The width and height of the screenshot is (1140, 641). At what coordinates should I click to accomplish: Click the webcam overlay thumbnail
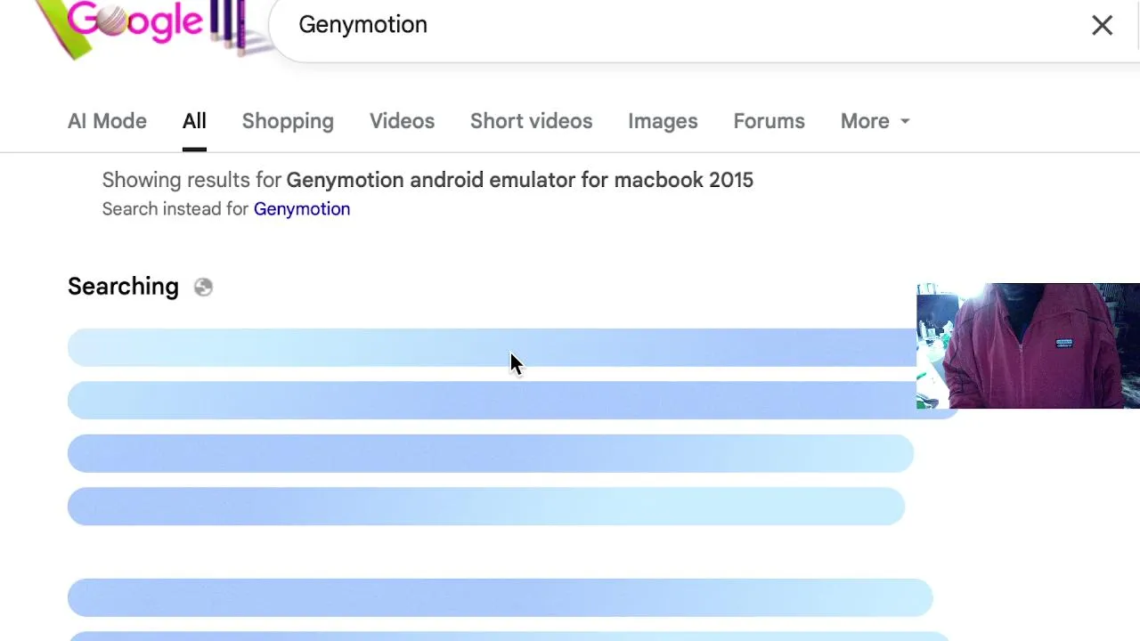point(1028,345)
